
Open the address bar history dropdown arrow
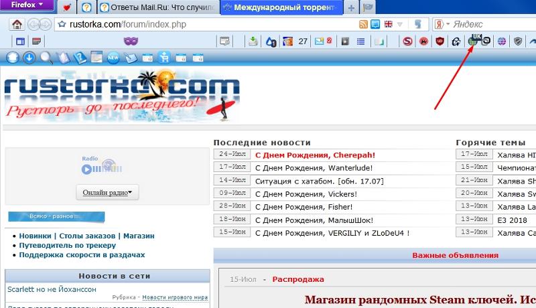pyautogui.click(x=399, y=24)
